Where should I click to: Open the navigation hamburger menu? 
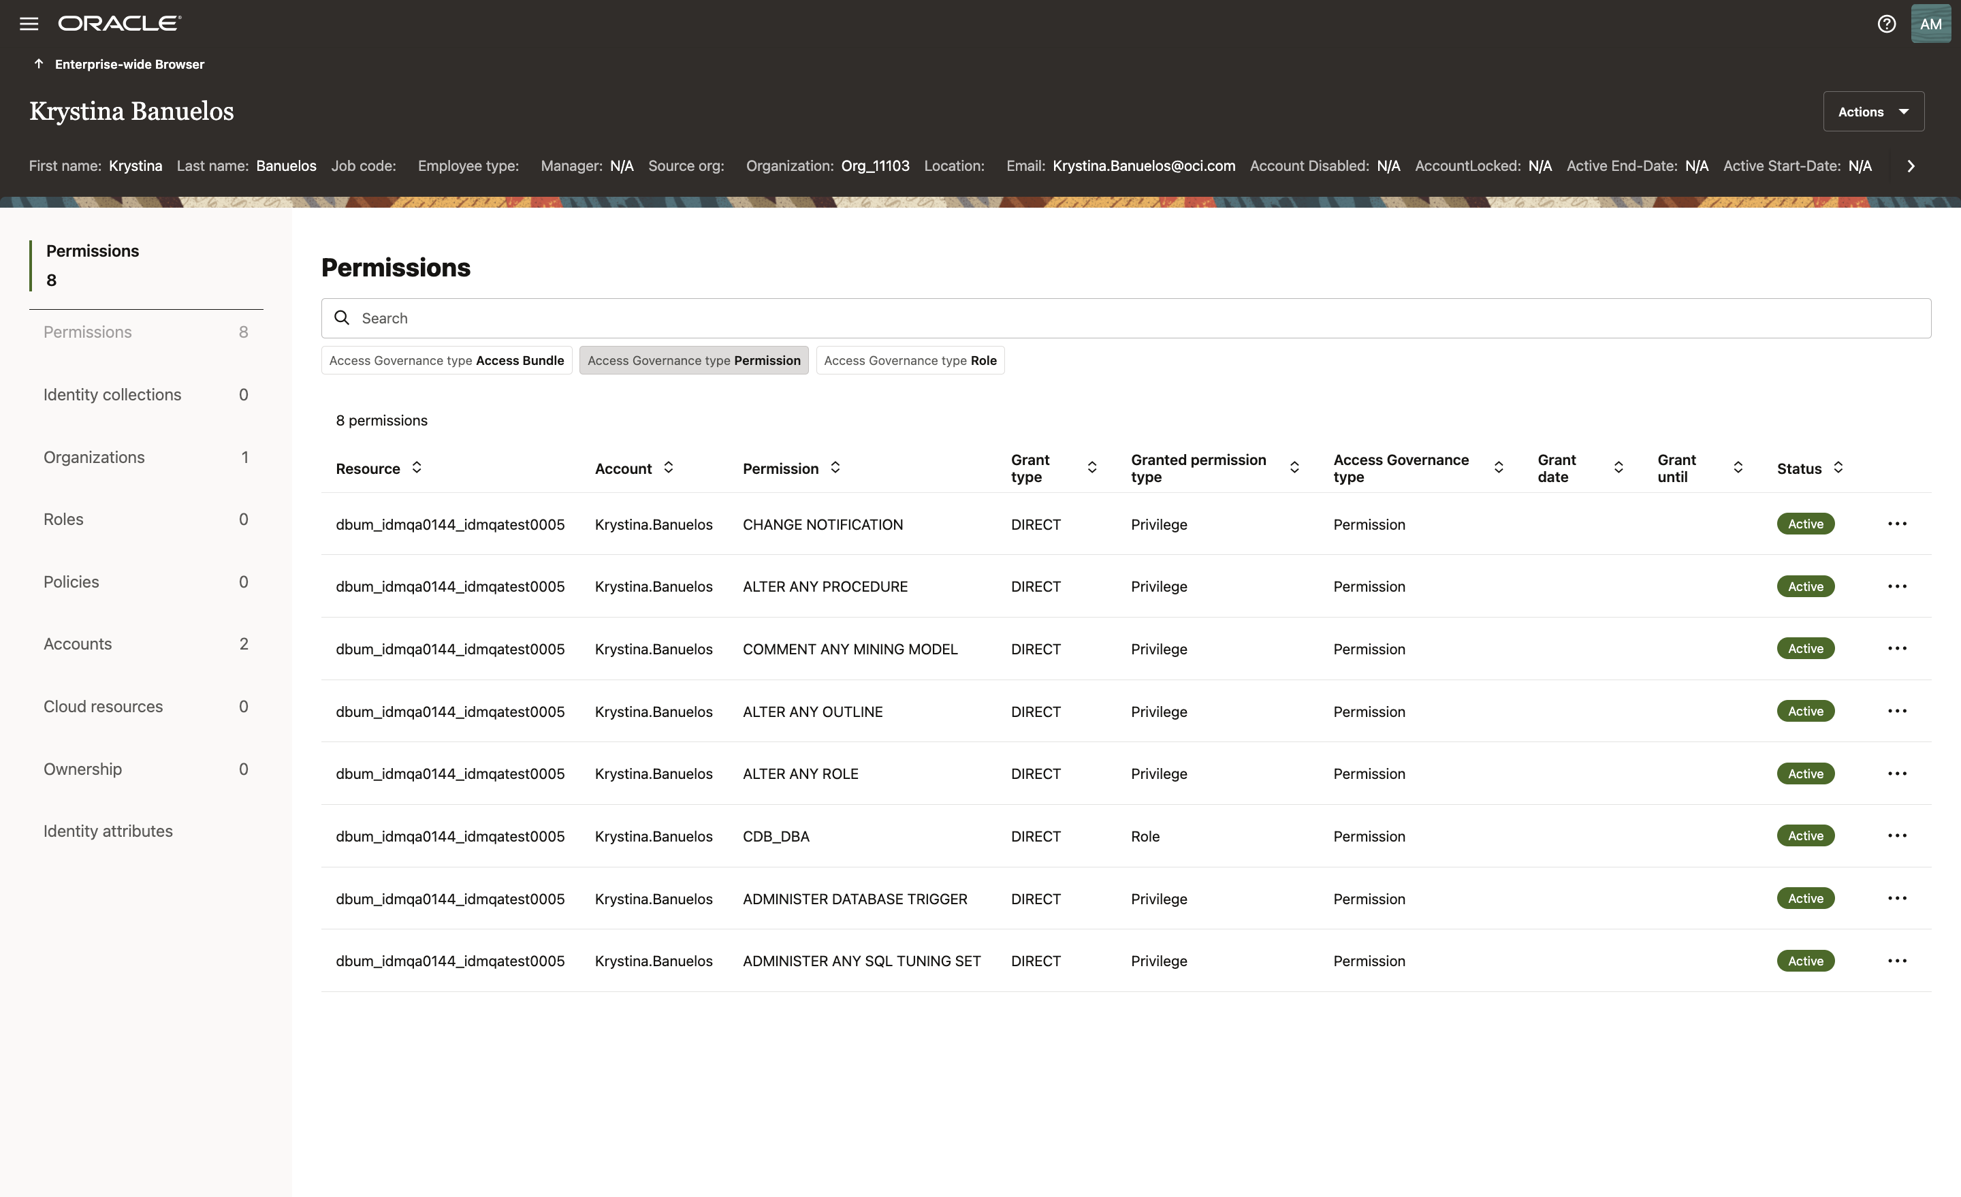coord(29,23)
